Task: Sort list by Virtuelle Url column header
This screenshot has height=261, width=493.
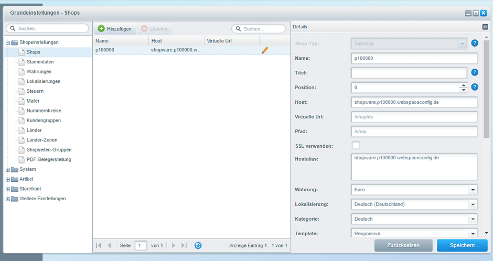Action: point(232,41)
